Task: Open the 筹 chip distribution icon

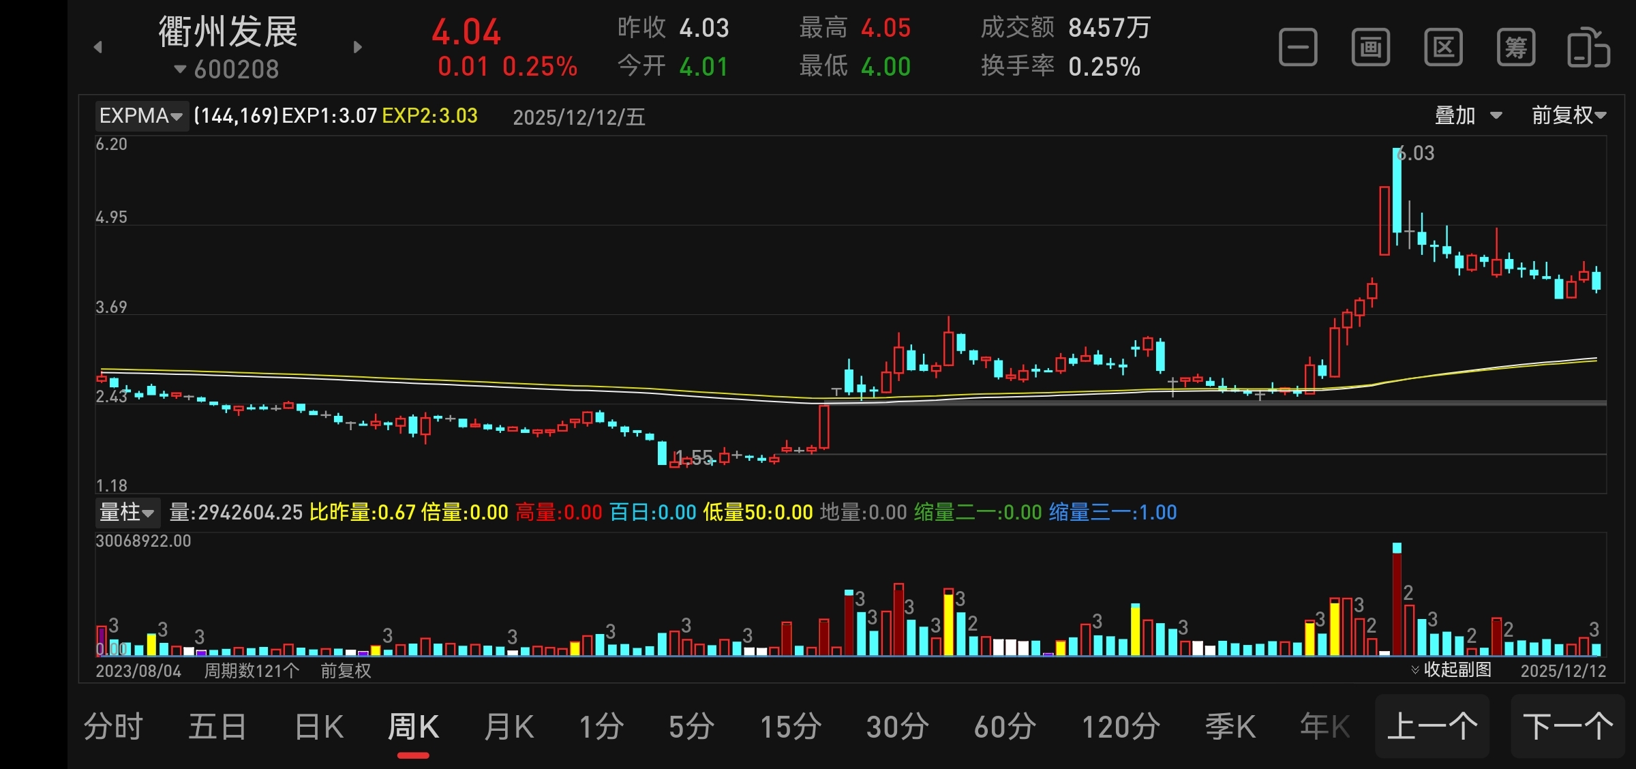Action: click(1515, 48)
